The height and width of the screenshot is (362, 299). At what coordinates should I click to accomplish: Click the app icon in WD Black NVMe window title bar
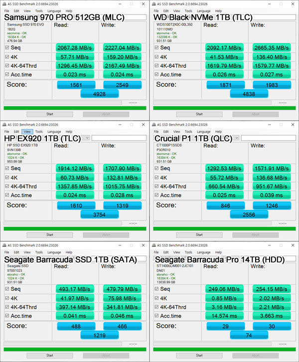pyautogui.click(x=153, y=4)
